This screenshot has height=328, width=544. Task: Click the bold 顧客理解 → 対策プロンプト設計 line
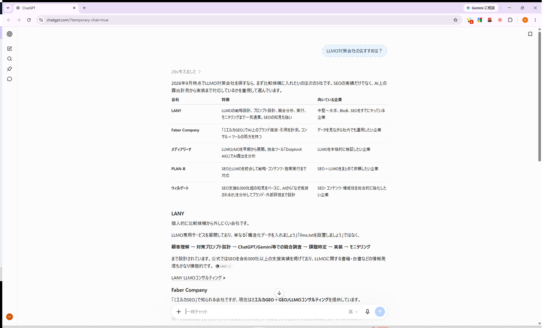[271, 247]
